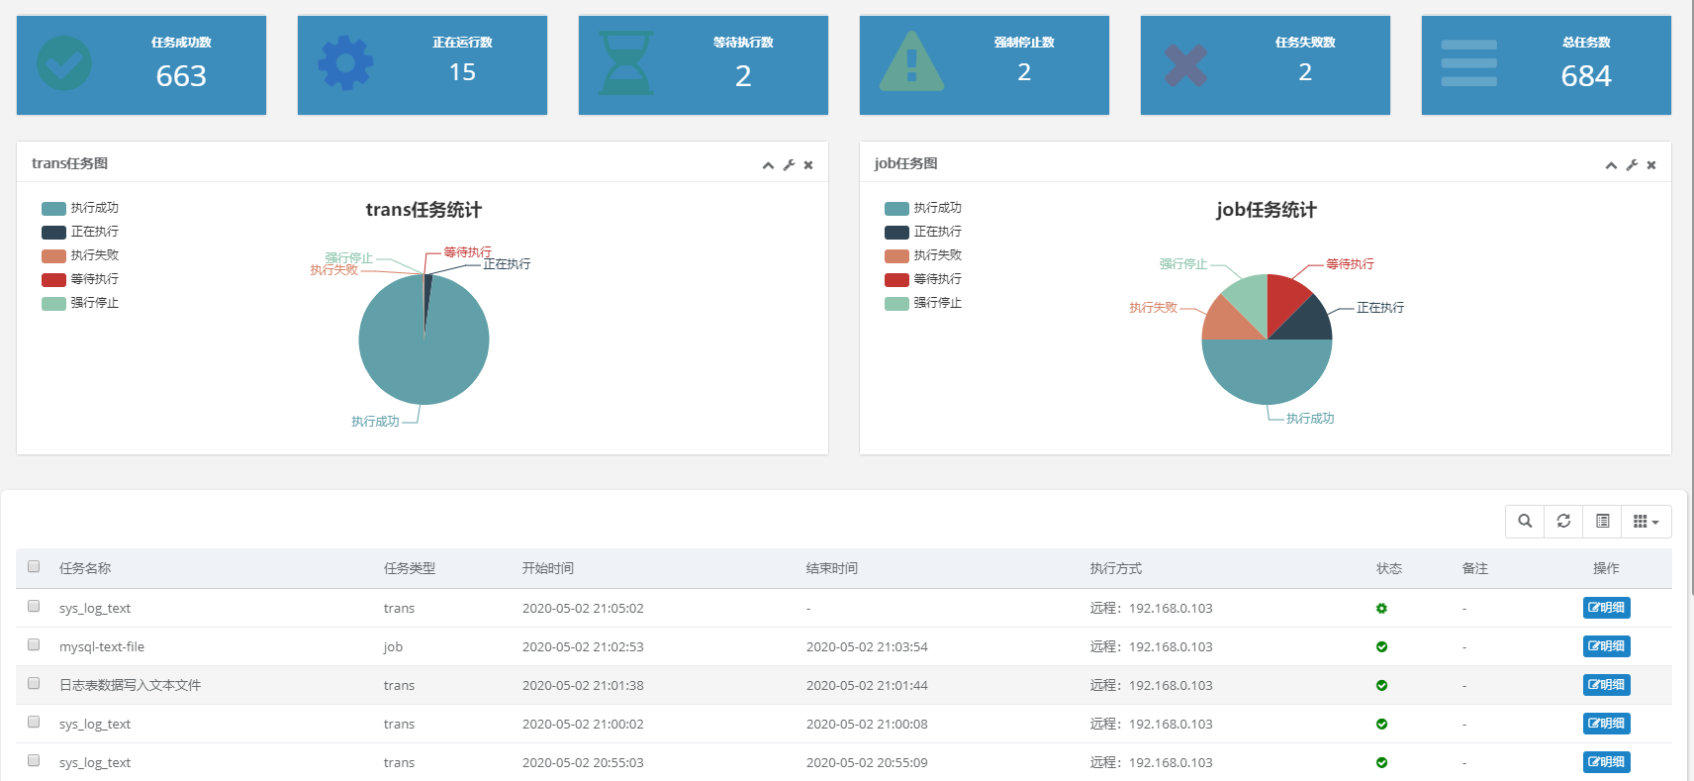The width and height of the screenshot is (1694, 781).
Task: Toggle 正在执行 legend swatch in trans chart
Action: point(53,233)
